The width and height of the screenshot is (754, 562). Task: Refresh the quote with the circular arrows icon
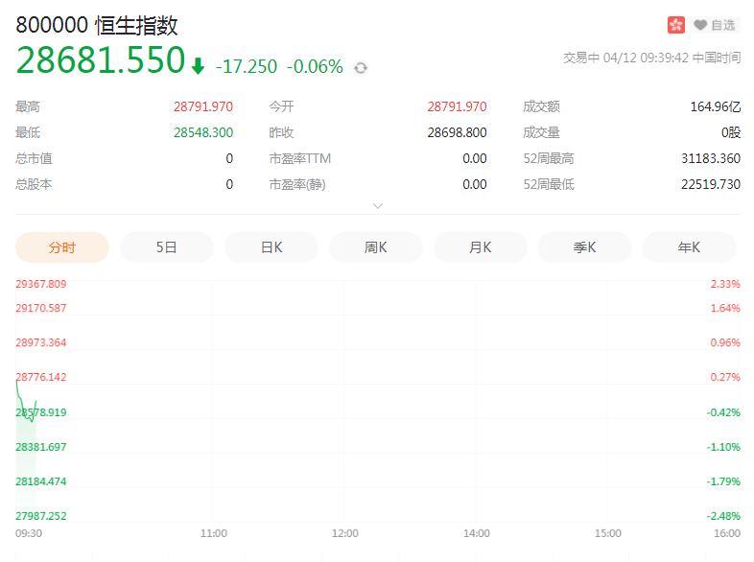(361, 67)
